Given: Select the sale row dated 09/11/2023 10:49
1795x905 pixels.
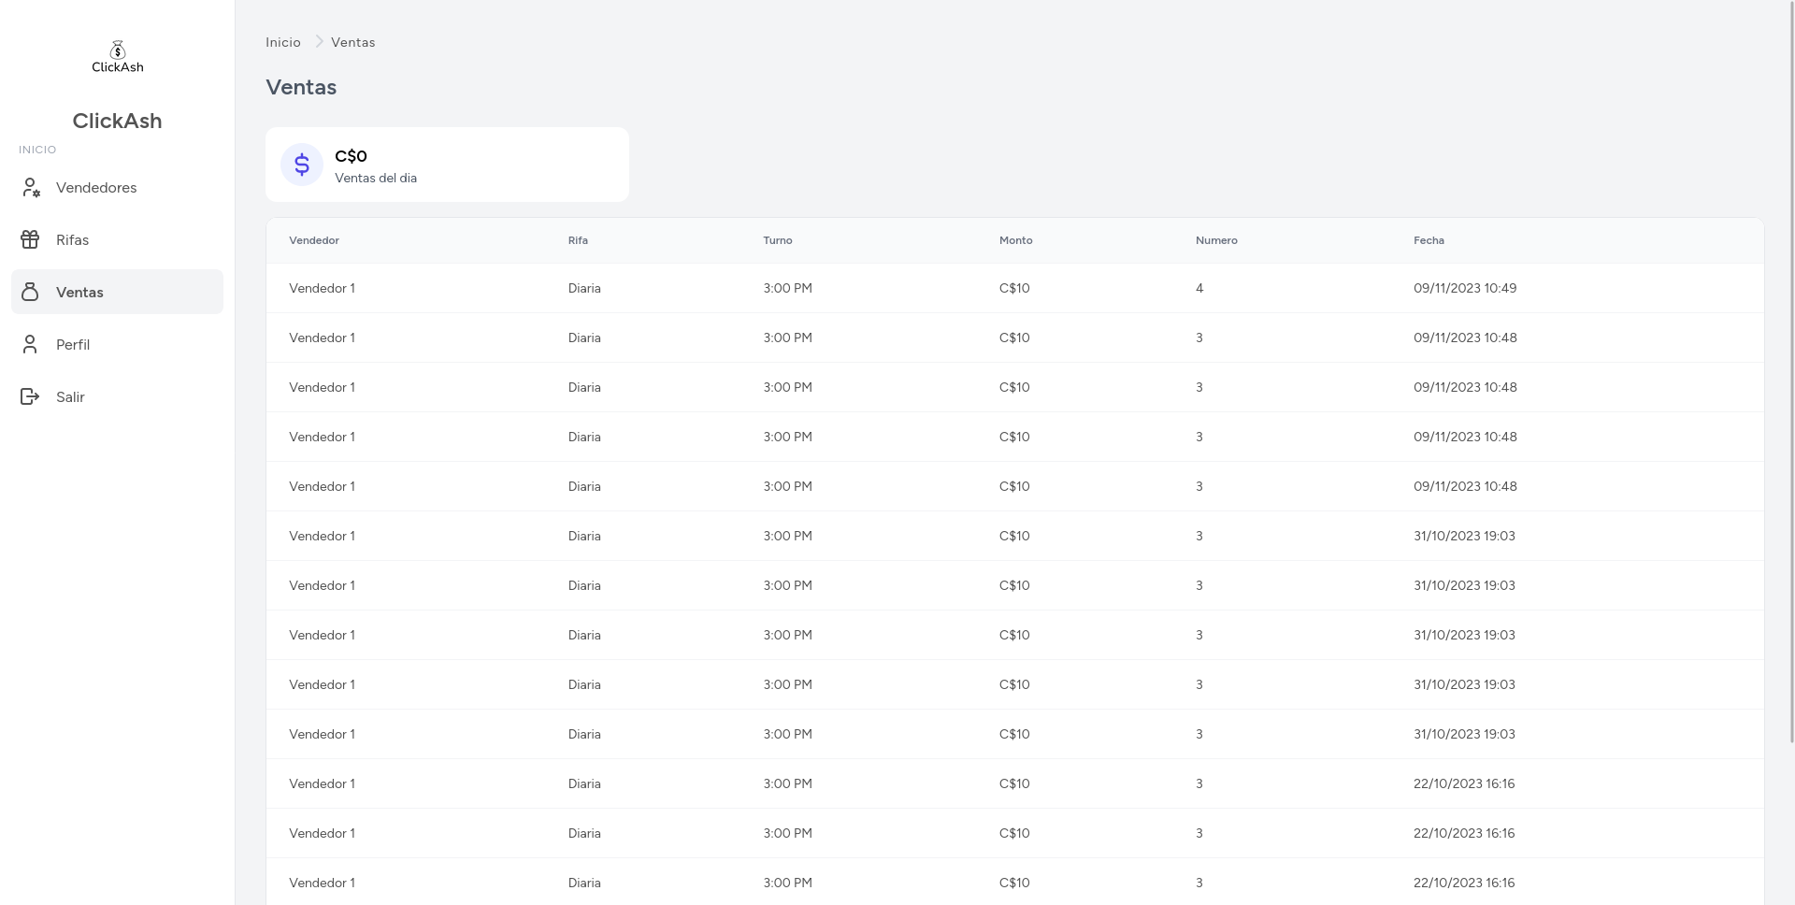Looking at the screenshot, I should [x=1014, y=288].
